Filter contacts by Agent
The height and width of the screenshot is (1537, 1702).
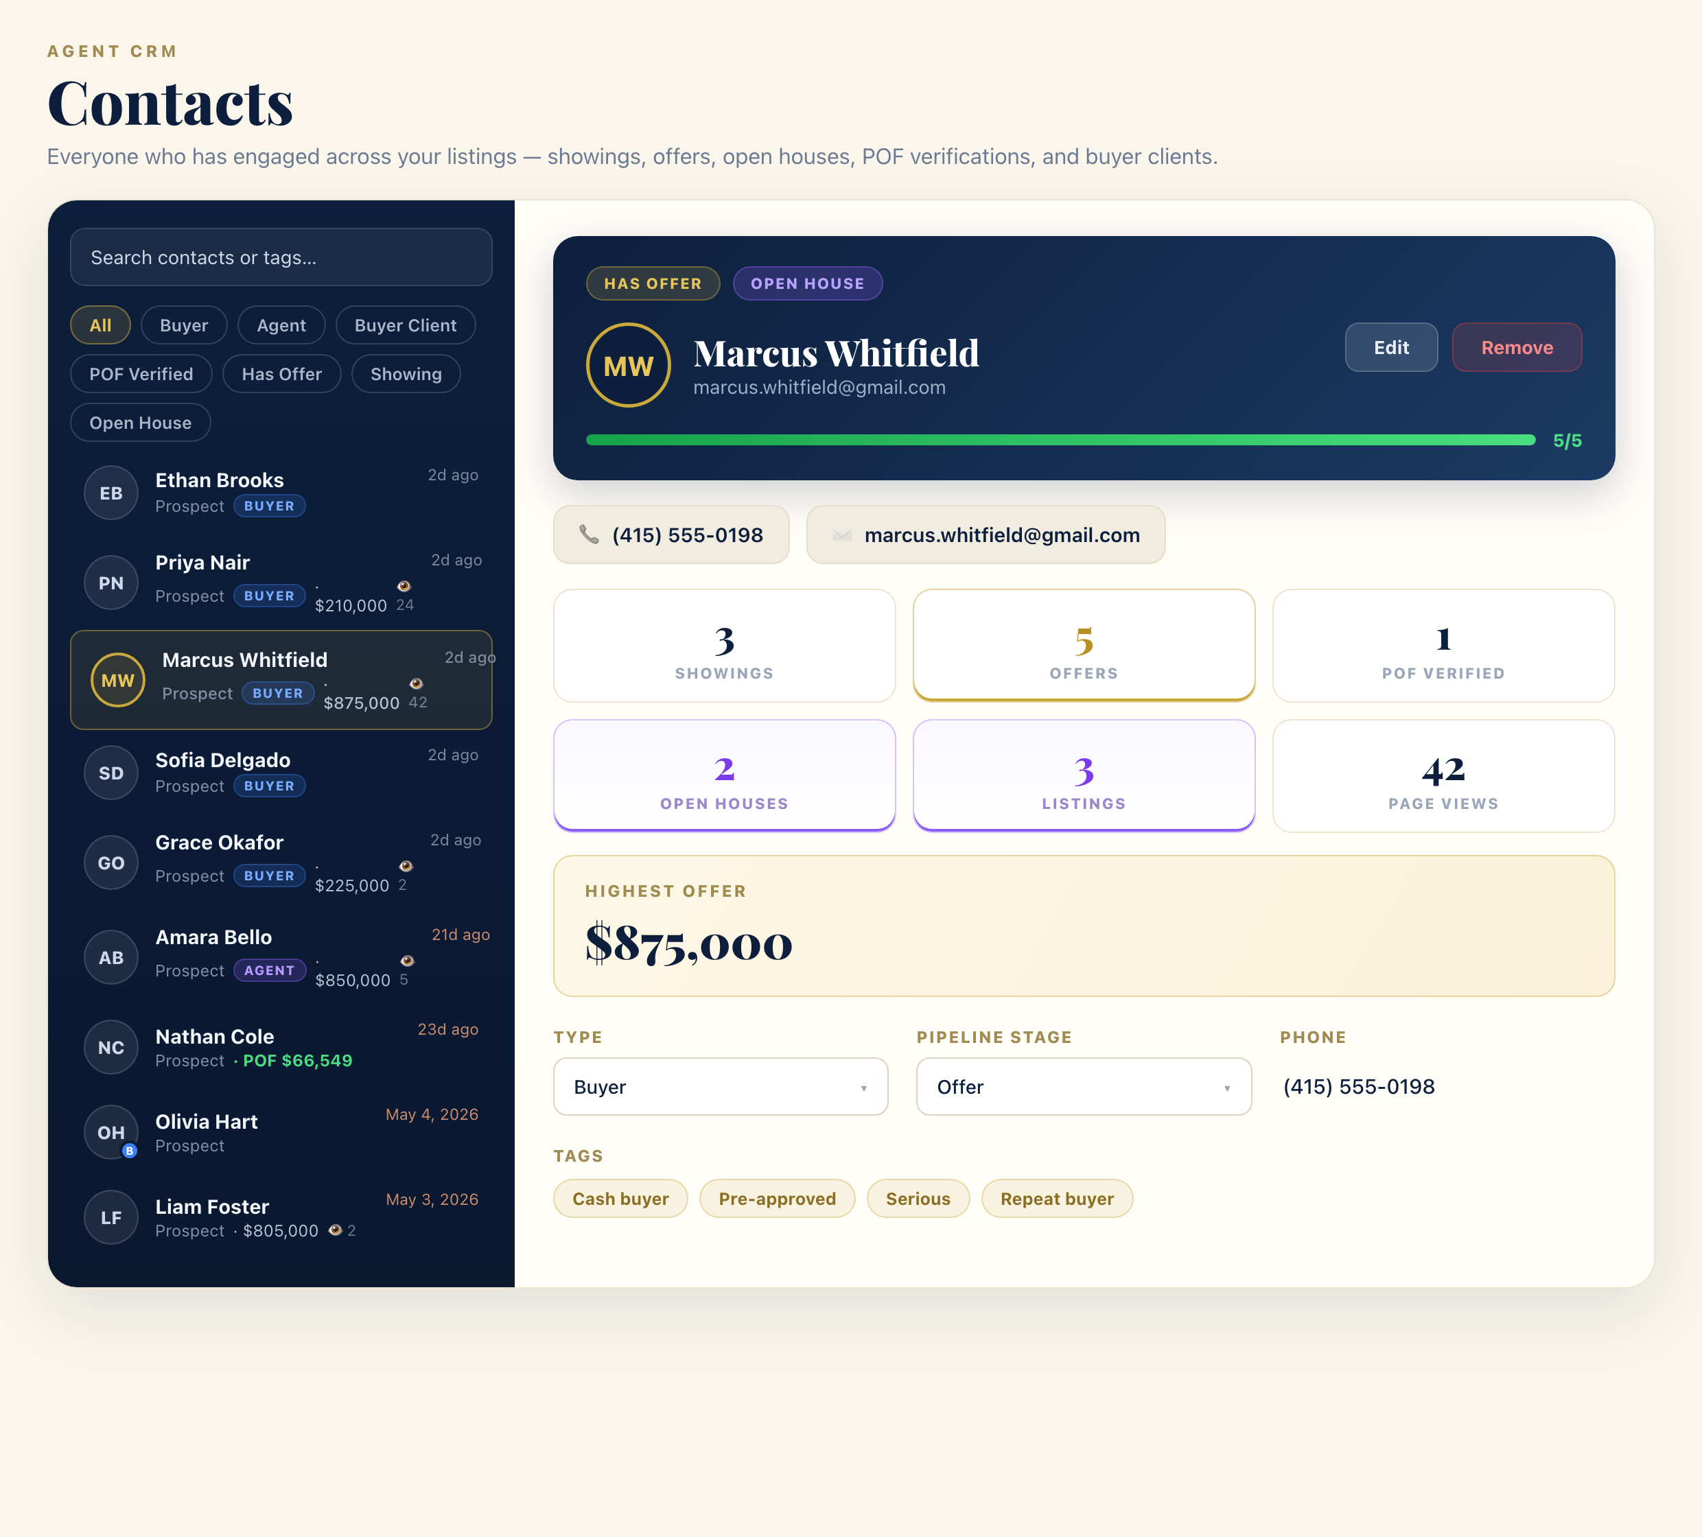tap(281, 325)
